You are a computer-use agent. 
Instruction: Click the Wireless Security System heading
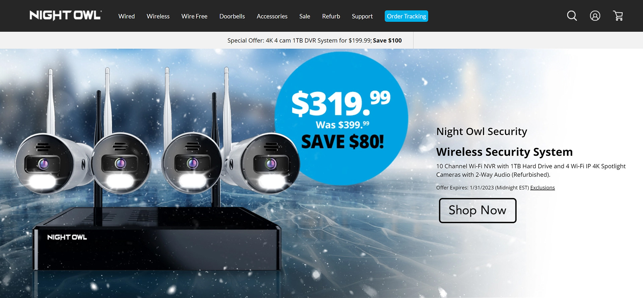pos(504,152)
